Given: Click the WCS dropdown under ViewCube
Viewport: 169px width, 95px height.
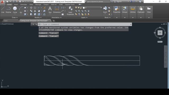Looking at the screenshot, I should 160,42.
